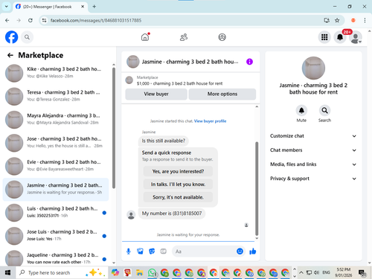372x279 pixels.
Task: Search in conversation magnifier icon
Action: point(324,111)
